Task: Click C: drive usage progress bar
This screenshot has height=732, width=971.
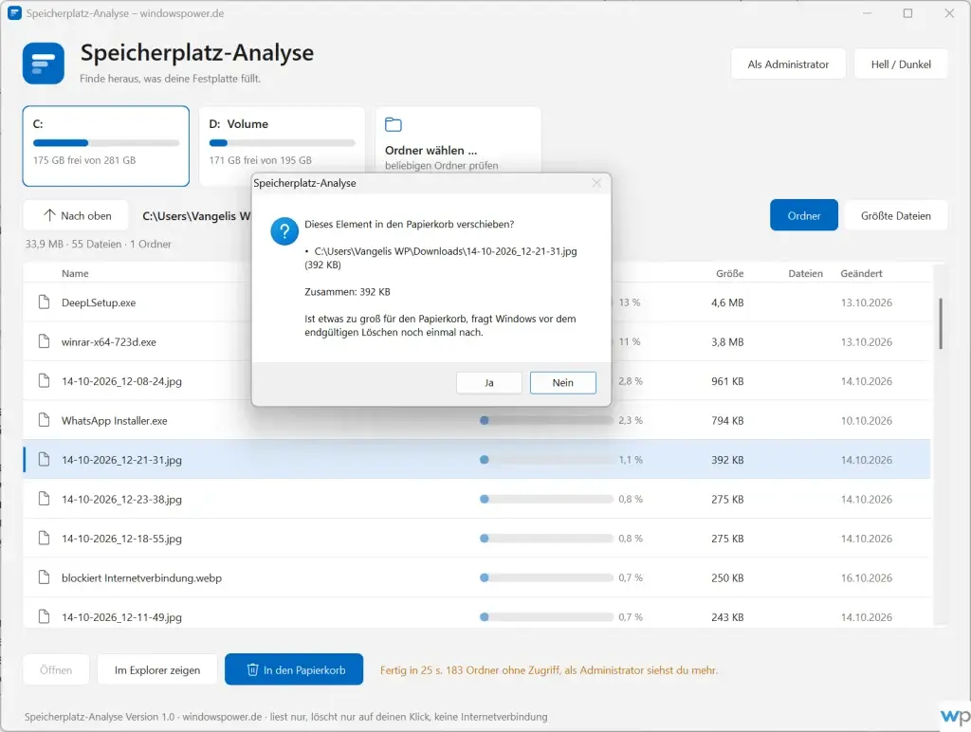Action: pos(106,143)
